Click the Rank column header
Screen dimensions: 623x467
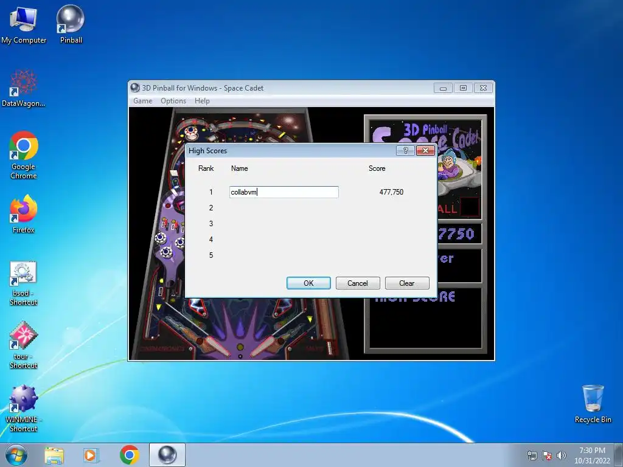pyautogui.click(x=206, y=168)
